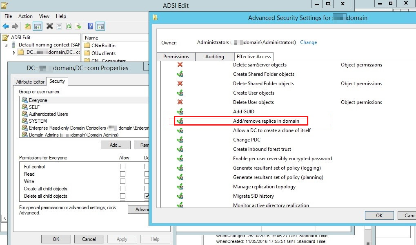416x245 pixels.
Task: Click the left scroll arrow in ADSI Edit tree pane
Action: tap(4, 218)
